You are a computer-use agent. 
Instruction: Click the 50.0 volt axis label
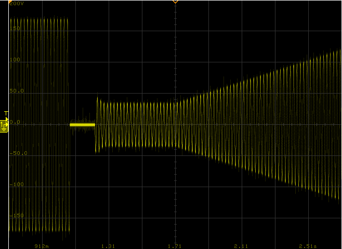coord(16,91)
